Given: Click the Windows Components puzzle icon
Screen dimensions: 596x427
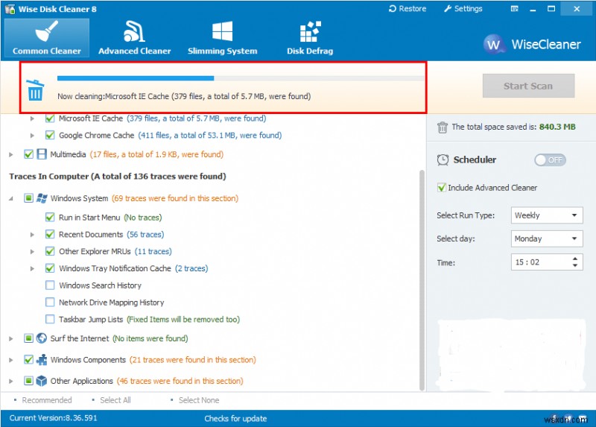Looking at the screenshot, I should pyautogui.click(x=42, y=359).
